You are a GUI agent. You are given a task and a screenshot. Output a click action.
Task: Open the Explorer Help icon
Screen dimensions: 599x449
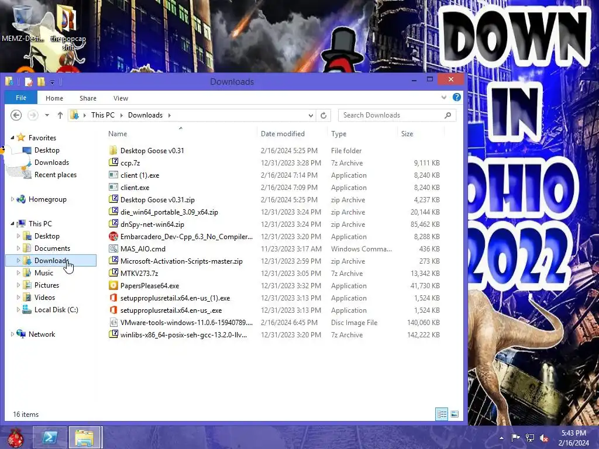(456, 98)
